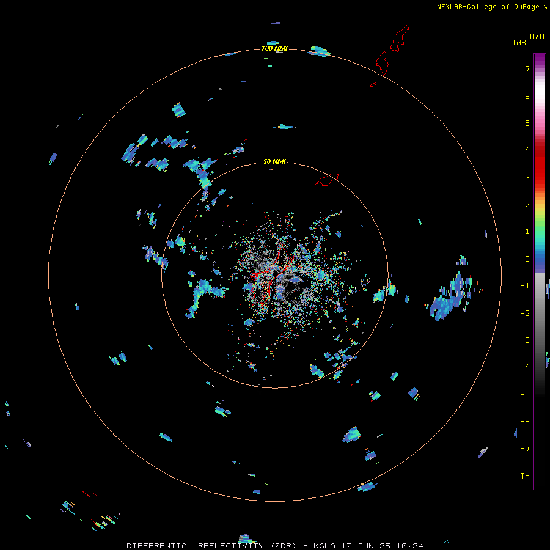
Task: Select the -6 value on the scale
Action: 525,422
